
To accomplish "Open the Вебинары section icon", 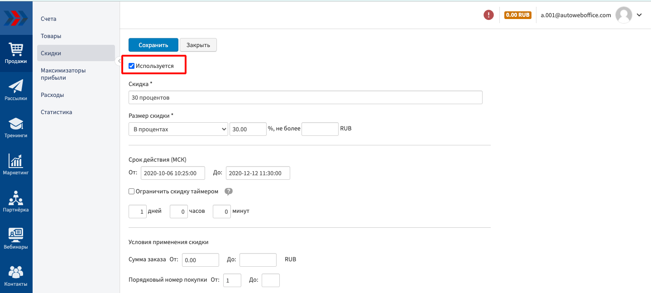I will [16, 239].
